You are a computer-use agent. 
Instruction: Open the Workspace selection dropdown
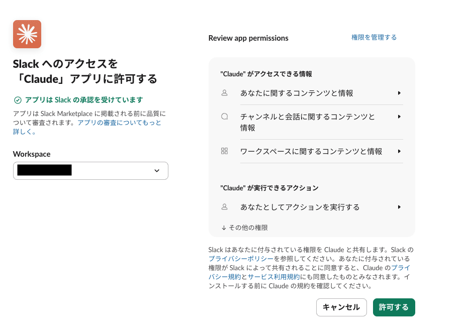tap(90, 171)
